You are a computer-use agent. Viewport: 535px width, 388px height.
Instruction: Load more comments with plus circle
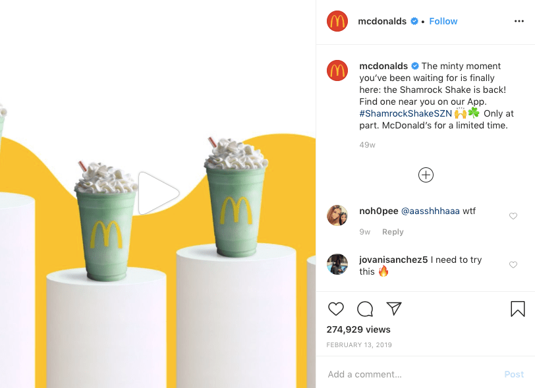point(426,175)
